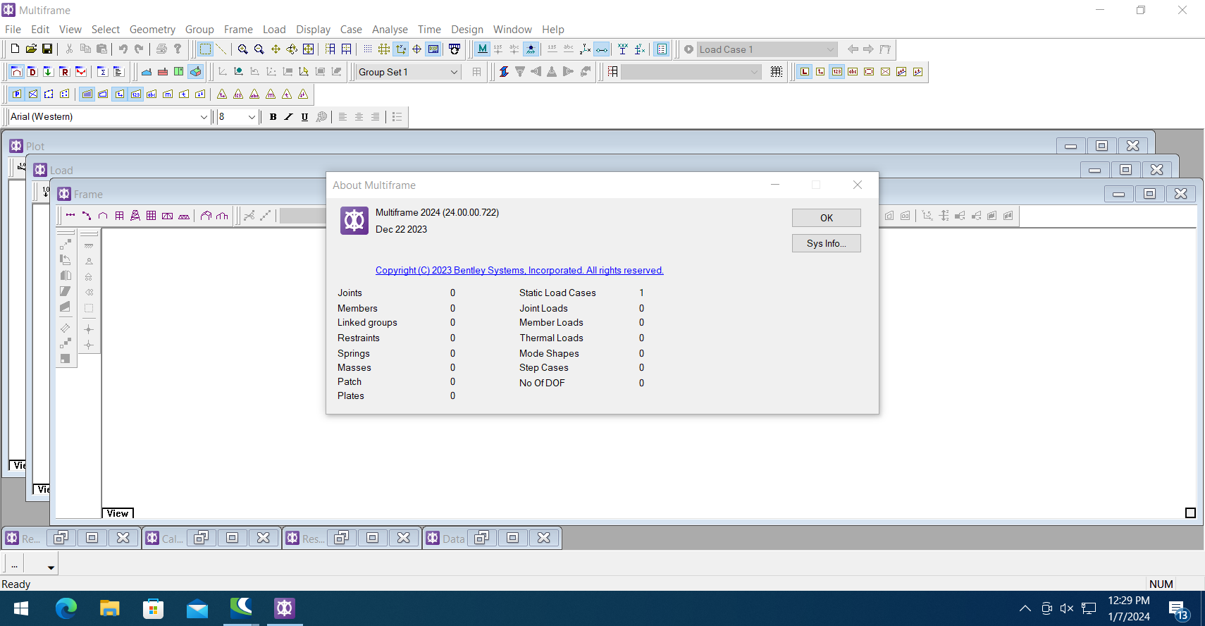
Task: Click the Undo arrow icon
Action: tap(123, 49)
